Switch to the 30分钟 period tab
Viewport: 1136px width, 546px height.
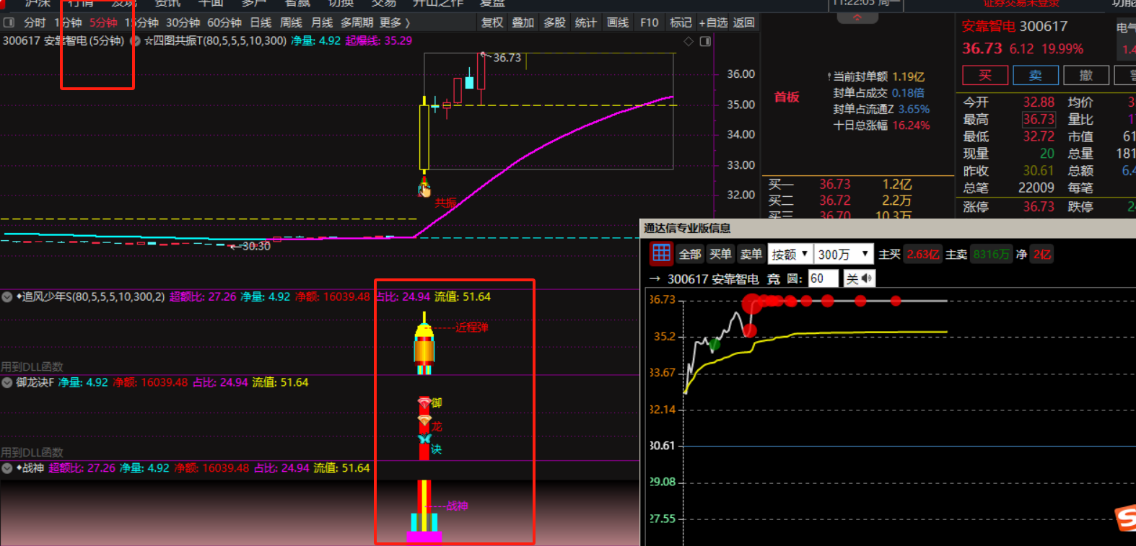(x=183, y=22)
